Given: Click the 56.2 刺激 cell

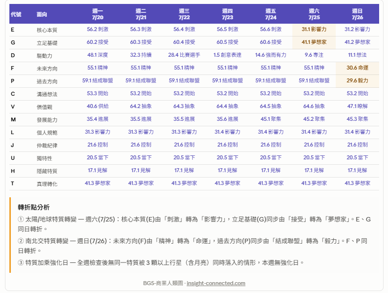Looking at the screenshot, I should 98,30.
